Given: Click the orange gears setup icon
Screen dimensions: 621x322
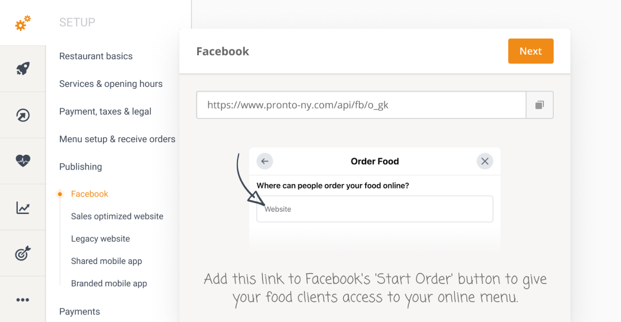Looking at the screenshot, I should 23,23.
